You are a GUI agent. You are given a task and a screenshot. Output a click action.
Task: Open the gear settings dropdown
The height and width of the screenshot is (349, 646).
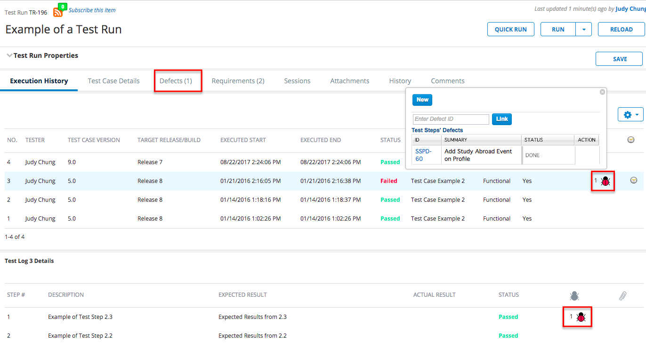point(630,115)
